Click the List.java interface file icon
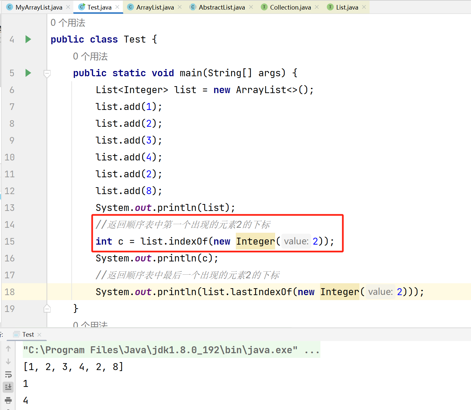 [x=330, y=7]
